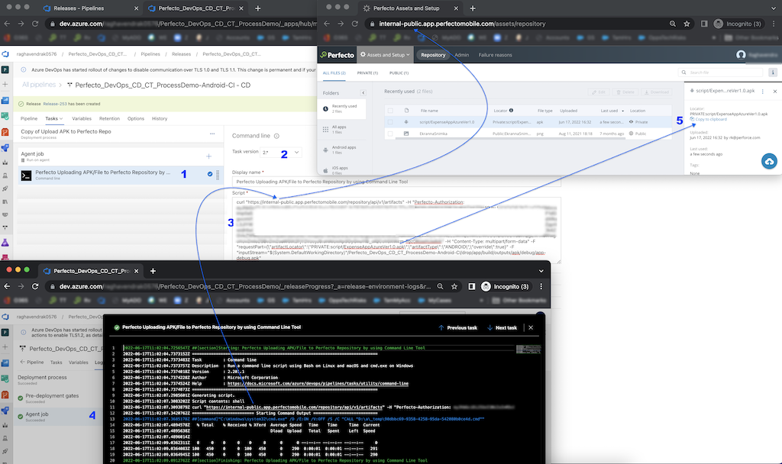Click user avatar in Perfecto header

click(x=741, y=55)
